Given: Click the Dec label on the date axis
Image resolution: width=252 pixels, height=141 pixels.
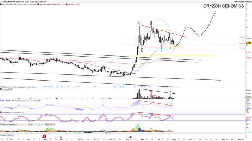Looking at the screenshot, I should [95, 140].
